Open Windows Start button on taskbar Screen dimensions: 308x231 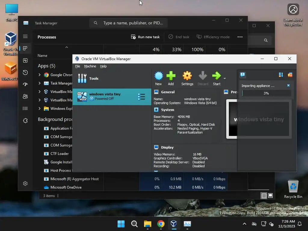point(121,224)
